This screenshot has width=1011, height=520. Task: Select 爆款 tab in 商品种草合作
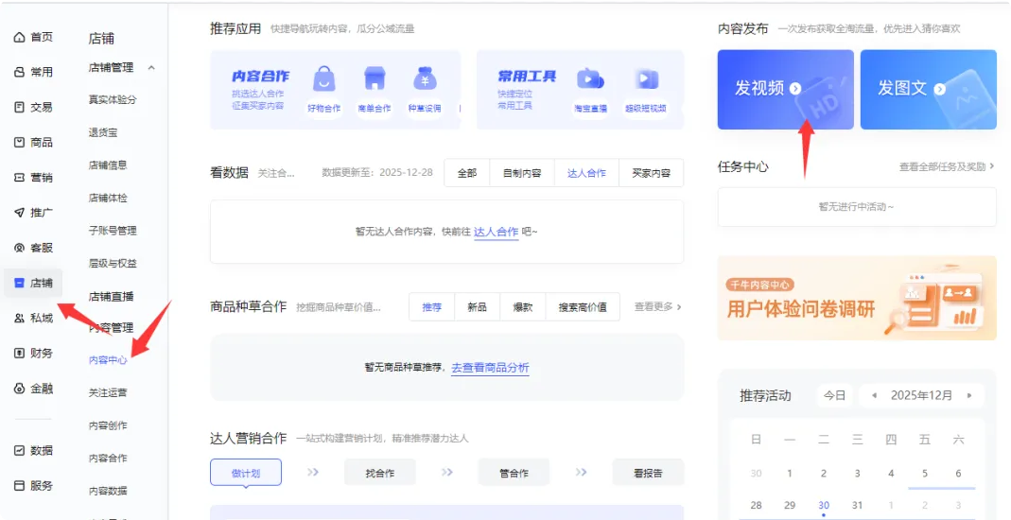[523, 306]
